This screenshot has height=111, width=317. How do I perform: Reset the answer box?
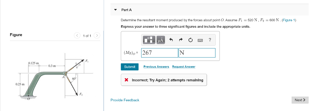pos(190,40)
